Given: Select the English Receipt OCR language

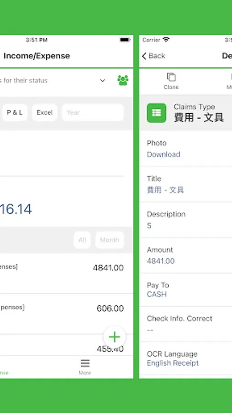Looking at the screenshot, I should 172,363.
